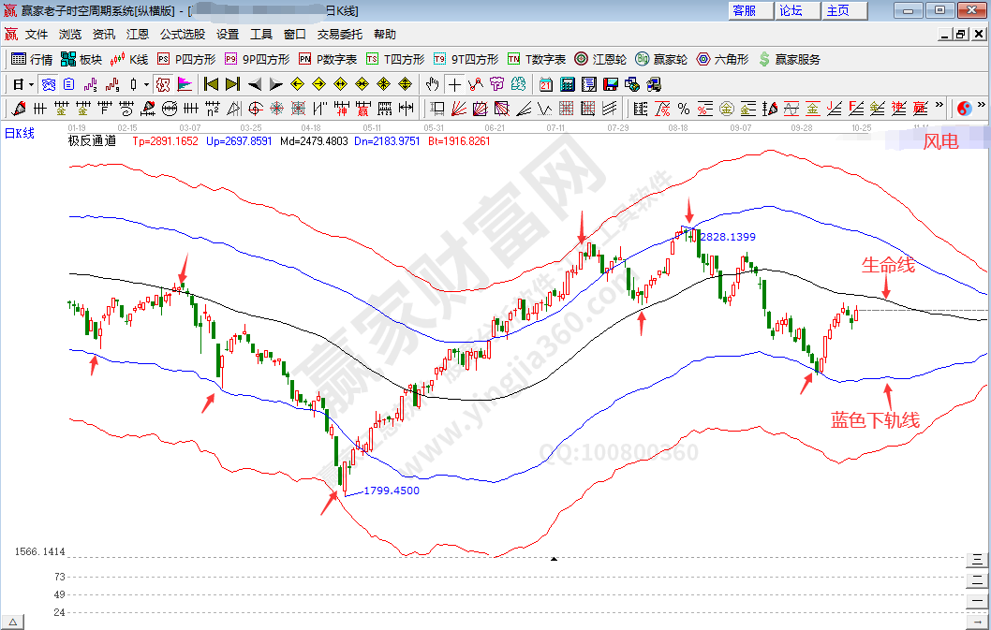The image size is (991, 630).
Task: Open the calculator icon in toolbar
Action: tap(567, 84)
